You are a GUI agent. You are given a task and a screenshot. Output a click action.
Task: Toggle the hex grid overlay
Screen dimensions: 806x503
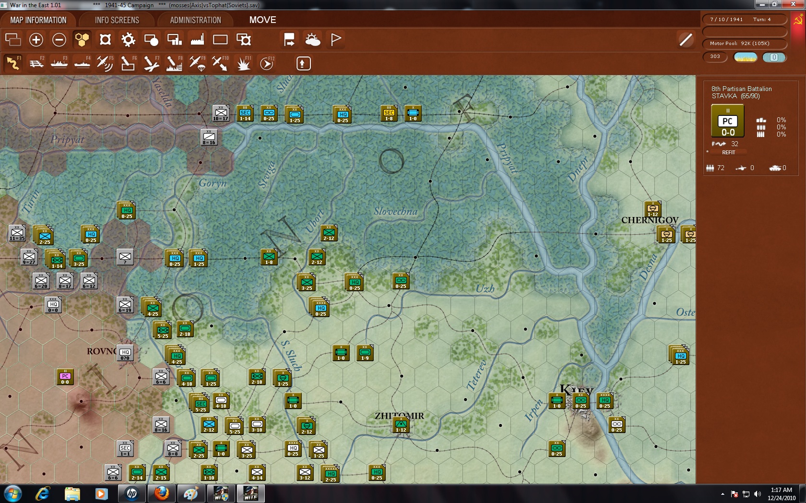tap(82, 39)
